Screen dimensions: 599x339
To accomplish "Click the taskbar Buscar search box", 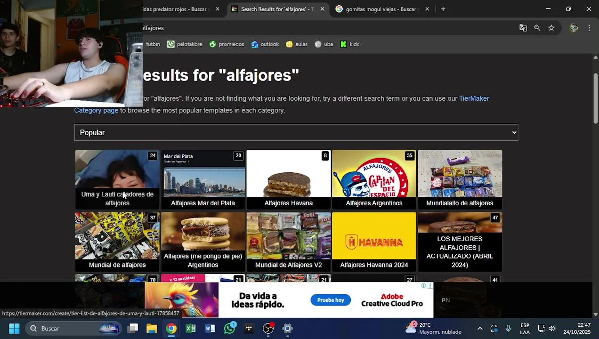I will 73,328.
